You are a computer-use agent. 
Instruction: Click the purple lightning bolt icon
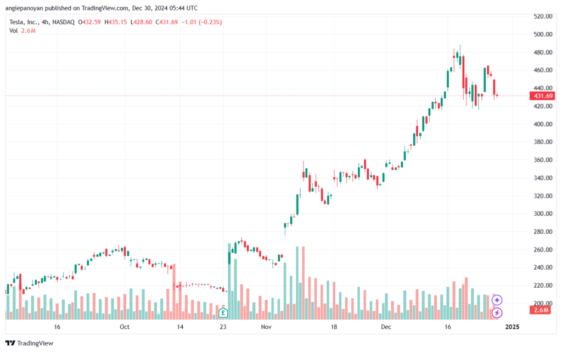497,312
